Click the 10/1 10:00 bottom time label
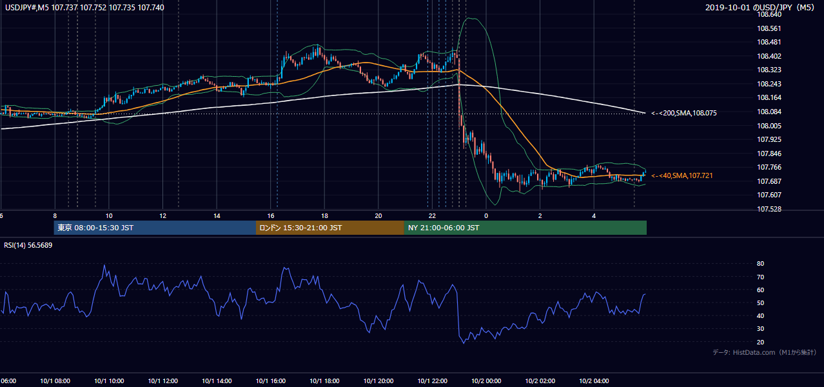Screen dimensions: 824x387 pos(110,381)
